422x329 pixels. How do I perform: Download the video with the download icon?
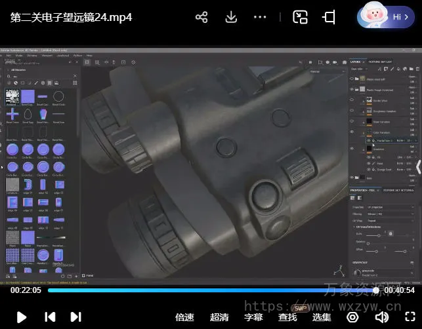point(231,17)
